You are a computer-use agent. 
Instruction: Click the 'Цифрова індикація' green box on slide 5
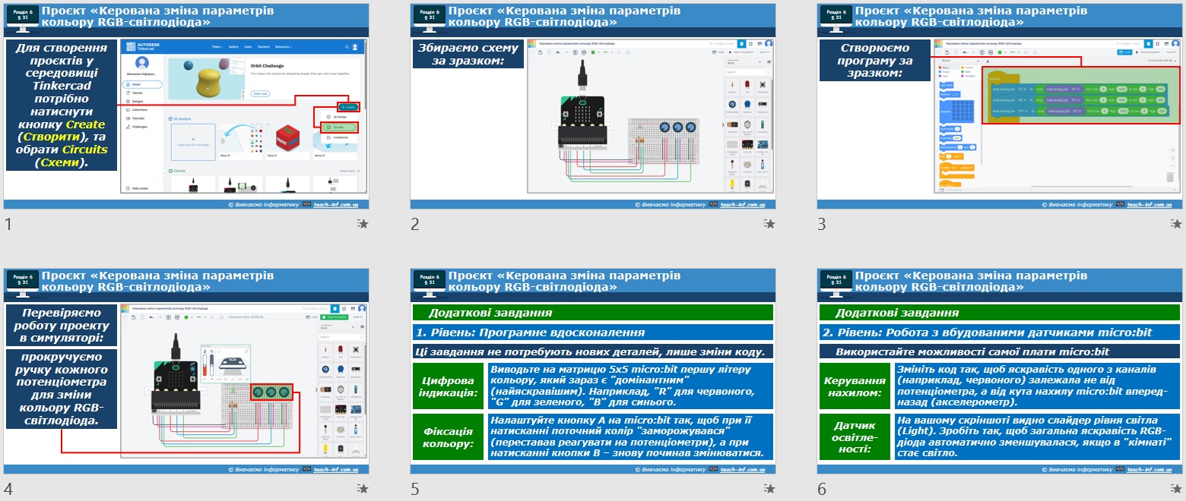tap(448, 385)
